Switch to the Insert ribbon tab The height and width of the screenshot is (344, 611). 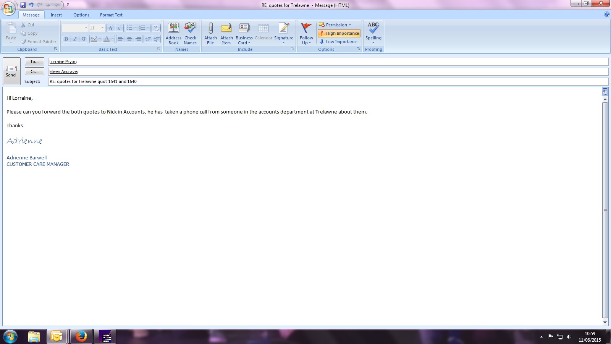coord(56,15)
